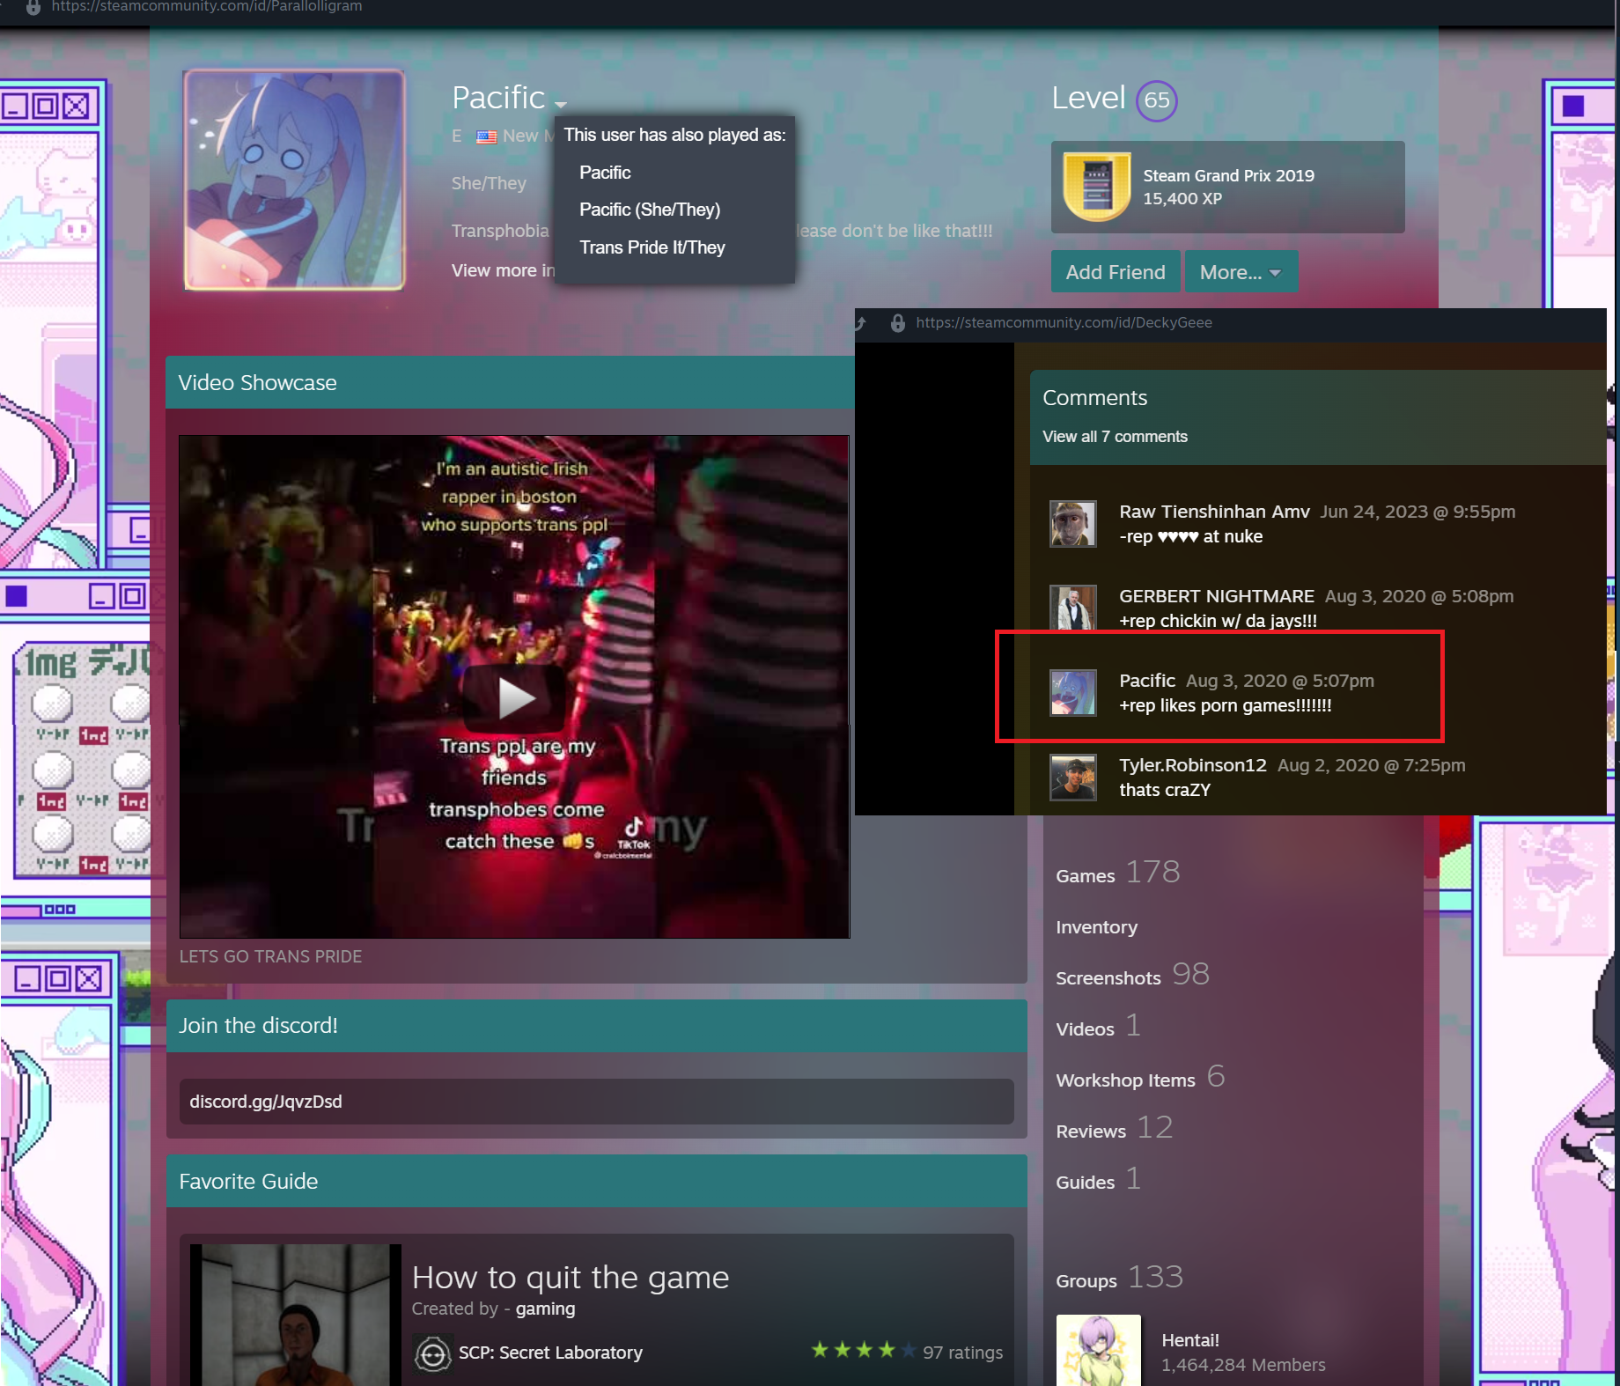
Task: Open the Pacific profile avatar image
Action: (x=294, y=180)
